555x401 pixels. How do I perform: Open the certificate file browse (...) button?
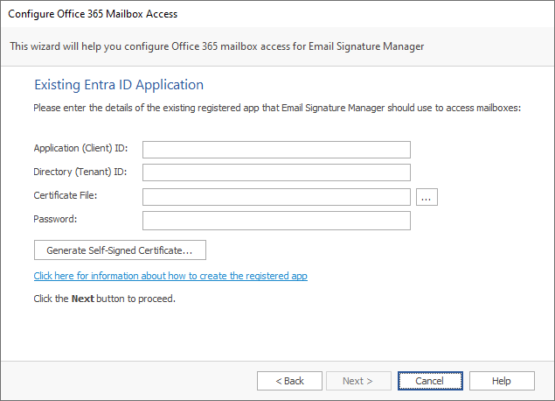click(x=427, y=197)
